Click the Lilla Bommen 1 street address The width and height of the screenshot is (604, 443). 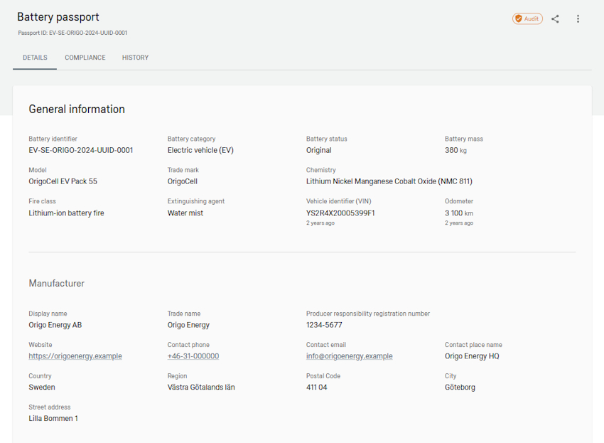pos(53,418)
